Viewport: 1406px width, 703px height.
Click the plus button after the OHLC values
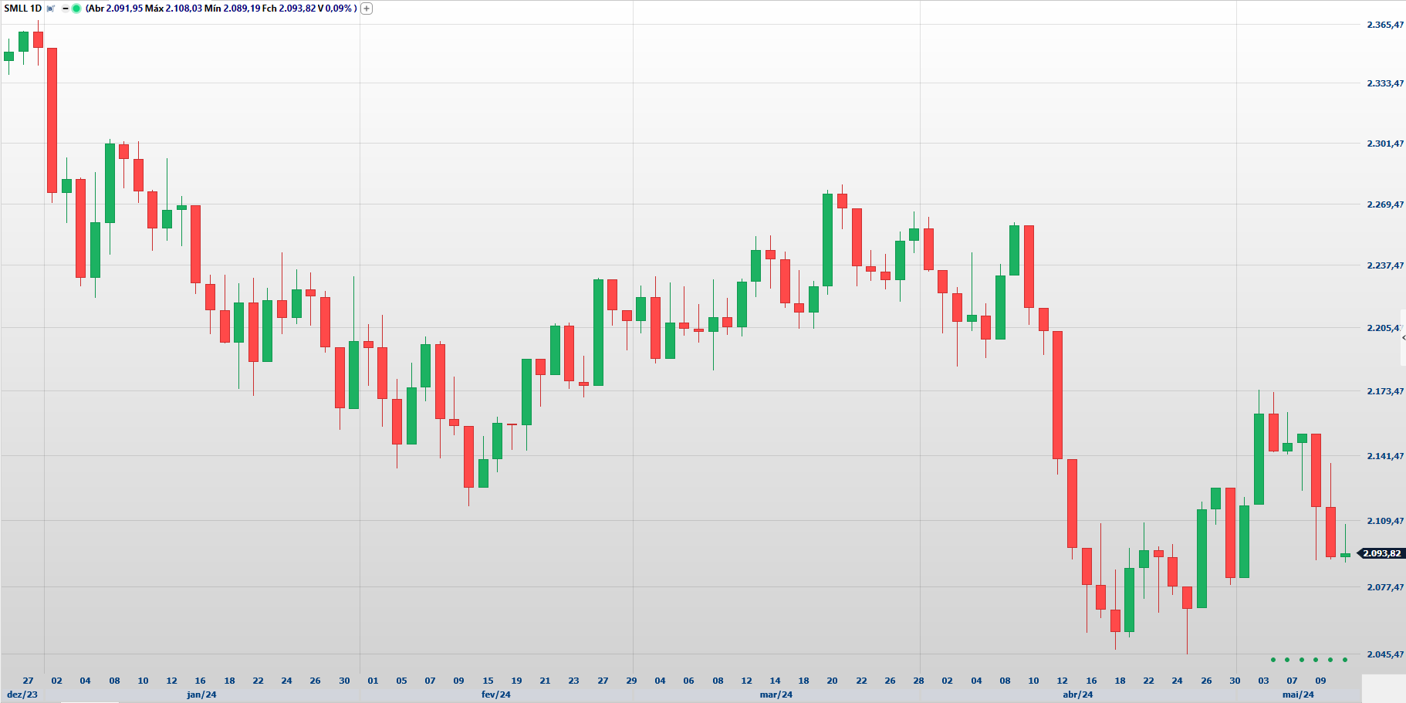[367, 8]
